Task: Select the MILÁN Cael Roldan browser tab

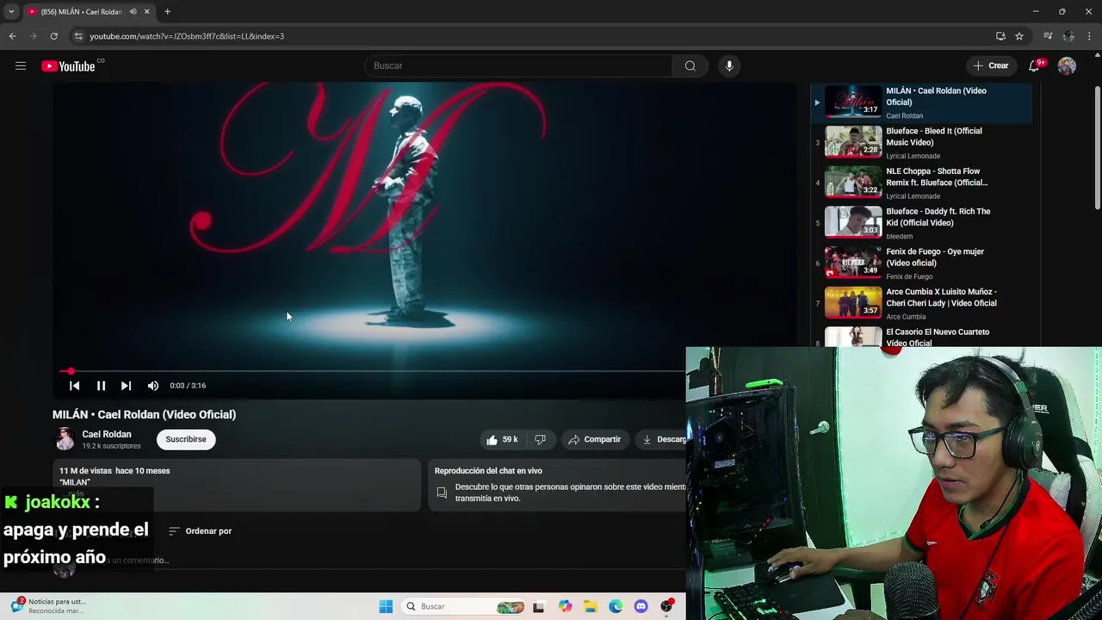Action: [x=88, y=12]
